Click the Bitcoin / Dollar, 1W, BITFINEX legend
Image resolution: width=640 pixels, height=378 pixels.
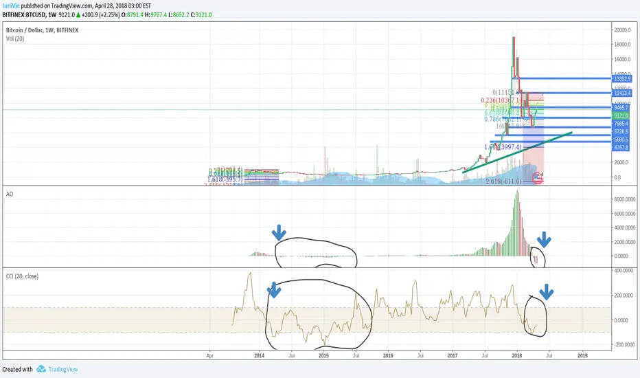pos(42,30)
